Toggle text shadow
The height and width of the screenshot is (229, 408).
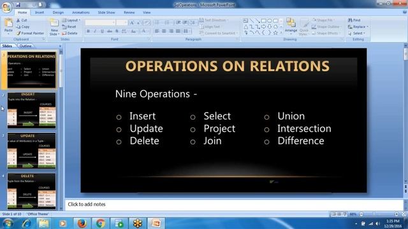coord(117,31)
